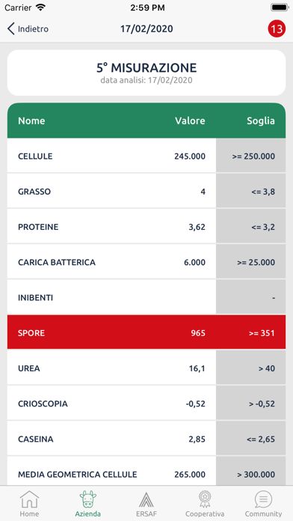Select the highlighted SPORE row
Image resolution: width=293 pixels, height=521 pixels.
(x=146, y=332)
